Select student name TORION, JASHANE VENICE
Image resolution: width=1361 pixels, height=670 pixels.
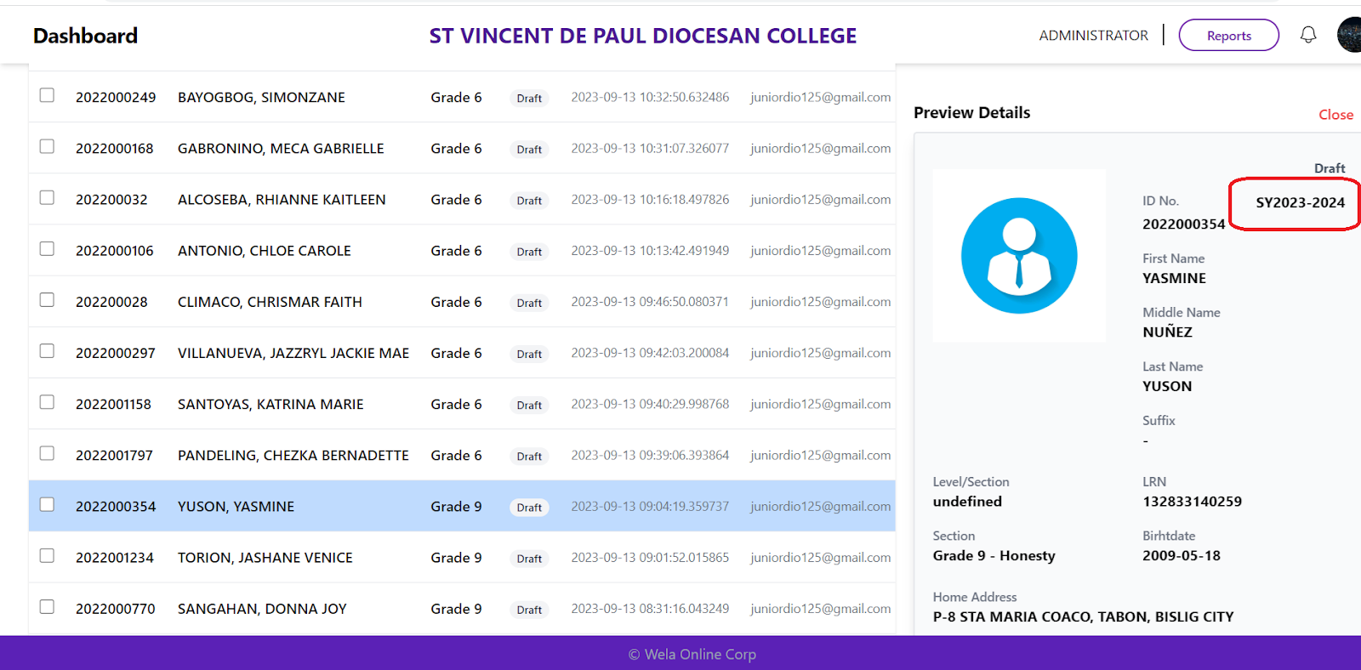point(265,558)
